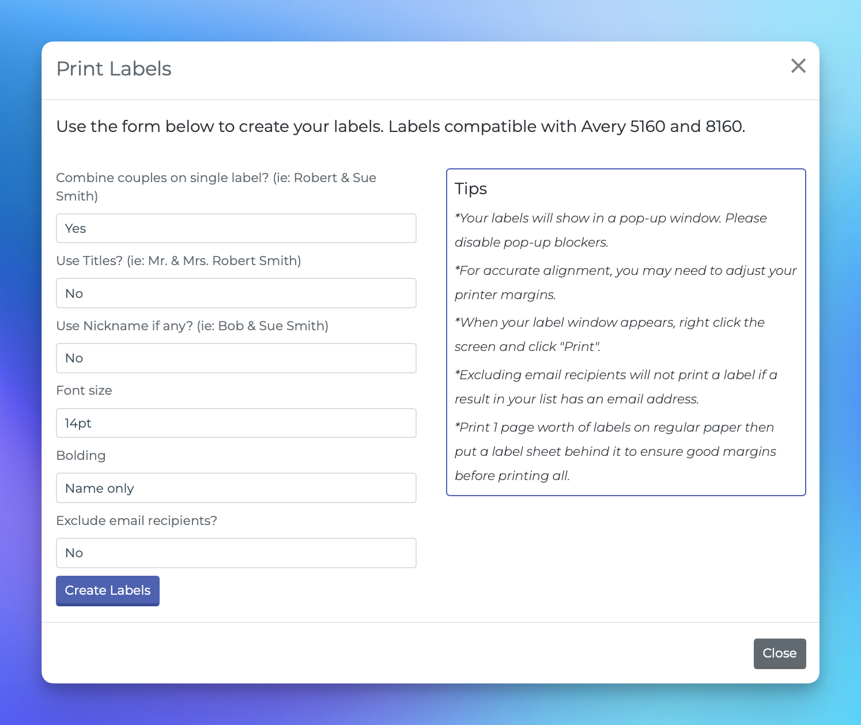Viewport: 861px width, 725px height.
Task: Open the Bolding dropdown showing Name only
Action: coord(236,488)
